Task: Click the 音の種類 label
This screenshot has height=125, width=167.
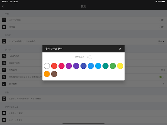Action: [13, 84]
